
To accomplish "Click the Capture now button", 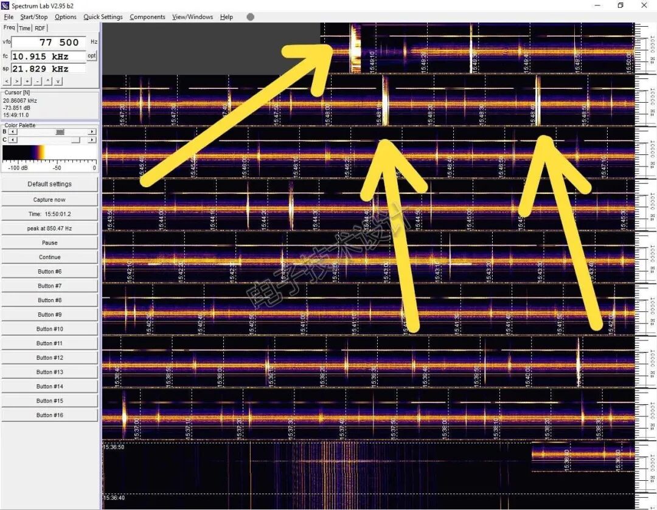I will pos(49,200).
